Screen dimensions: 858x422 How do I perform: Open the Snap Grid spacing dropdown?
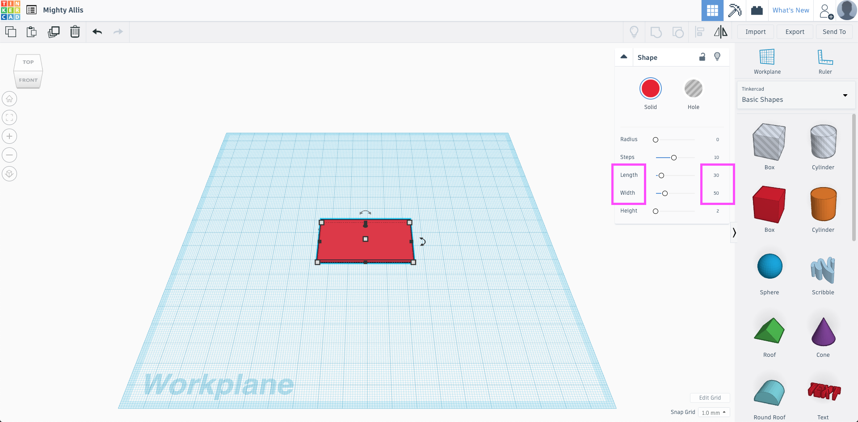(713, 412)
